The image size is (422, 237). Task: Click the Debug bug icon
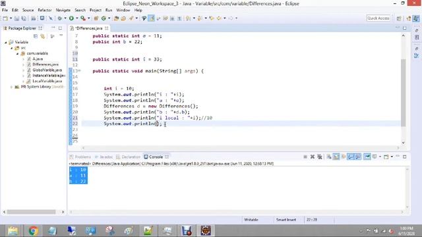click(60, 18)
